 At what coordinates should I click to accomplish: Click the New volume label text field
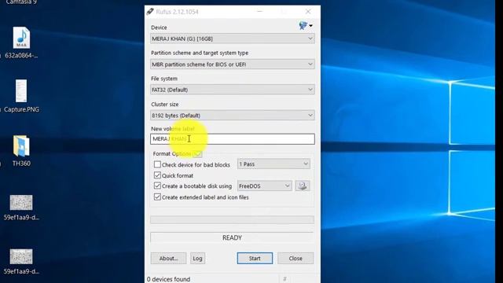tap(233, 139)
